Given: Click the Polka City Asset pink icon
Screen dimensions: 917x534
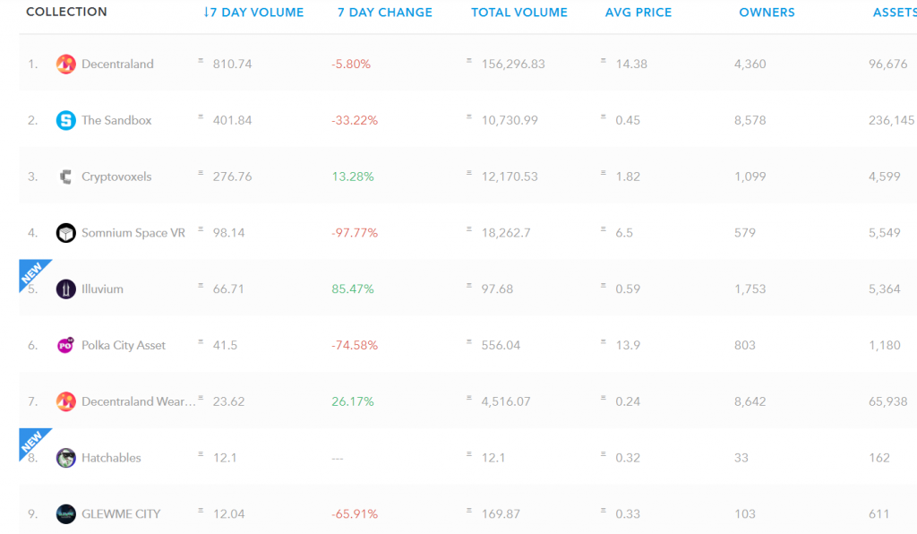Looking at the screenshot, I should coord(65,346).
